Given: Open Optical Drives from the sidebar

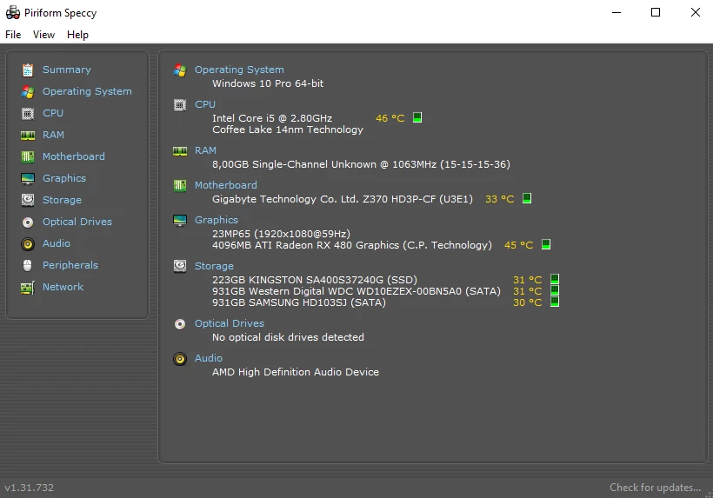Looking at the screenshot, I should click(77, 222).
